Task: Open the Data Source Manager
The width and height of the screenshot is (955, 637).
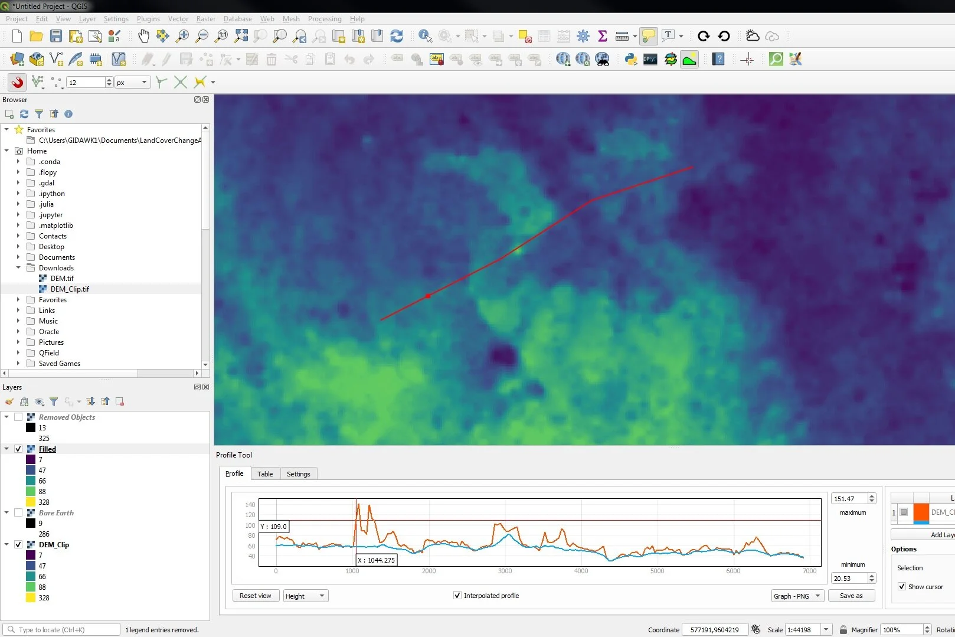Action: point(16,59)
